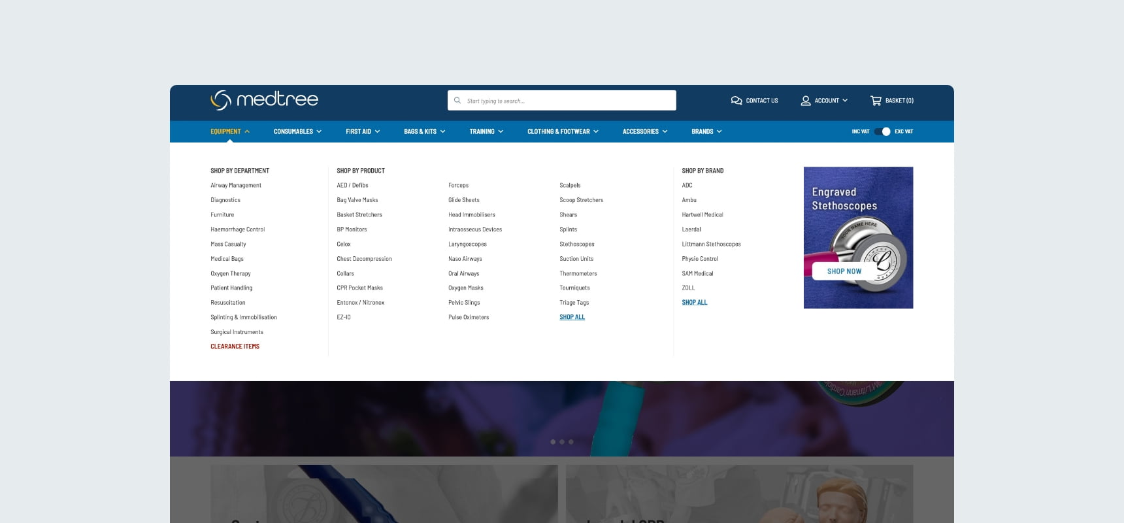Click the search magnifier icon
1124x523 pixels.
coord(457,101)
